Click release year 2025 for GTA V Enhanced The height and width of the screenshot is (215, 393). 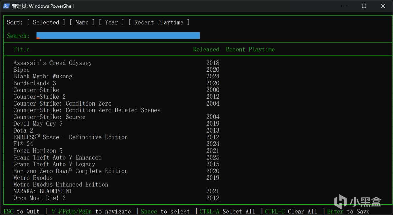coord(213,157)
